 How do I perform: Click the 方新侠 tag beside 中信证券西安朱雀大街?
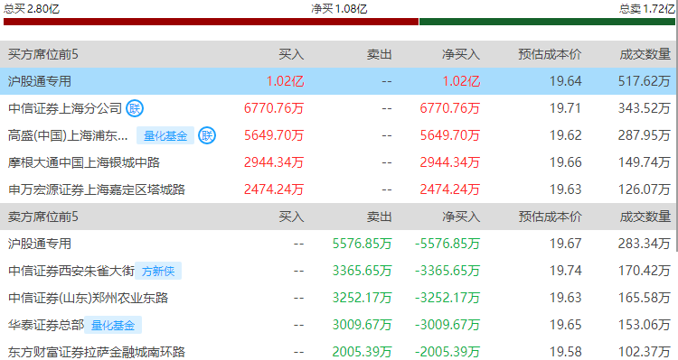click(x=158, y=271)
